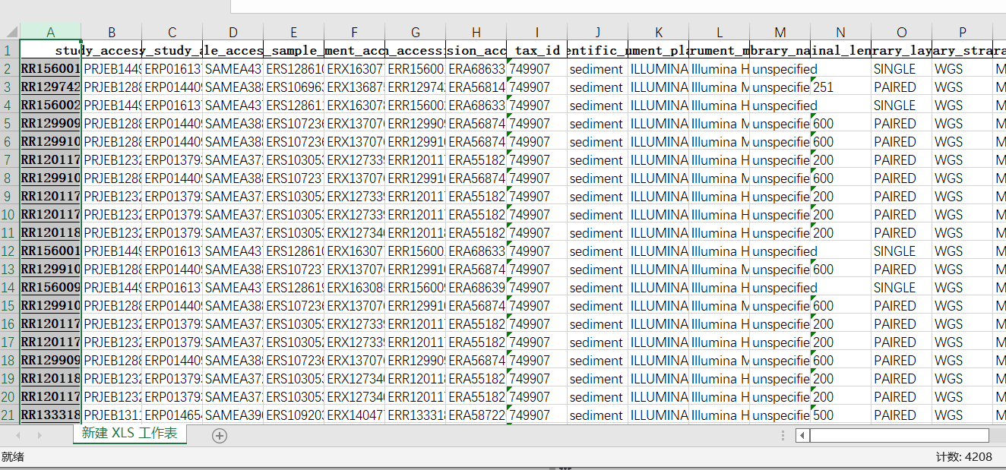Select row 12 header
Viewport: 1006px width, 470px height.
point(10,251)
